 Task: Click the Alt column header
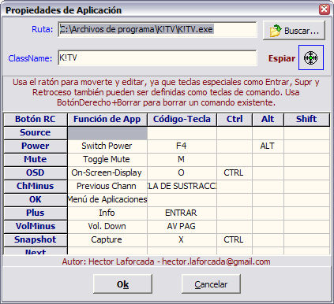pyautogui.click(x=268, y=120)
